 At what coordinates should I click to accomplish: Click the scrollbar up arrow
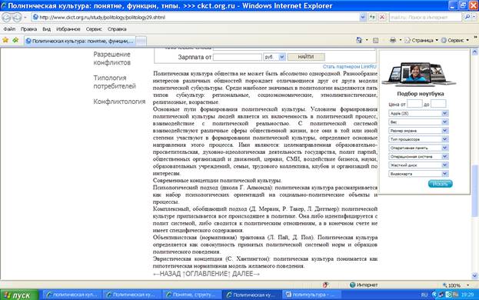pyautogui.click(x=474, y=52)
